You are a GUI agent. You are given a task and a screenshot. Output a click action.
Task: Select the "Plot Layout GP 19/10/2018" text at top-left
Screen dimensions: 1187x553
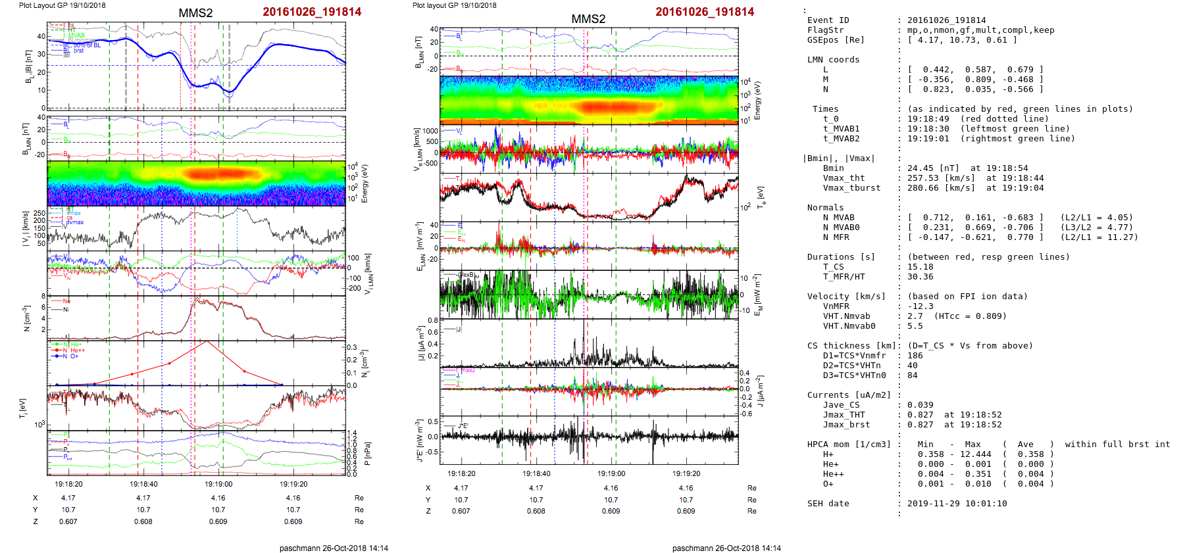point(62,5)
